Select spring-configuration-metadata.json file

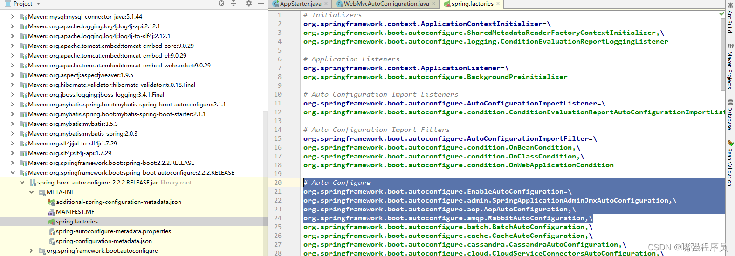point(104,241)
